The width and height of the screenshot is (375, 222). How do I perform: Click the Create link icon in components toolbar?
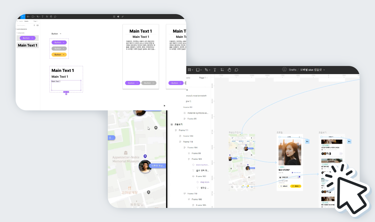(x=122, y=17)
